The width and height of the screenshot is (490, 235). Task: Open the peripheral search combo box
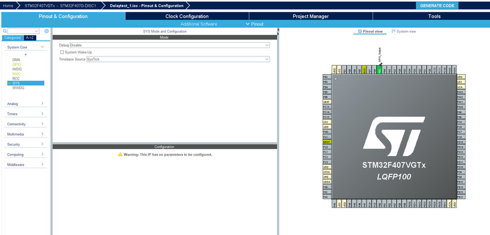24,31
